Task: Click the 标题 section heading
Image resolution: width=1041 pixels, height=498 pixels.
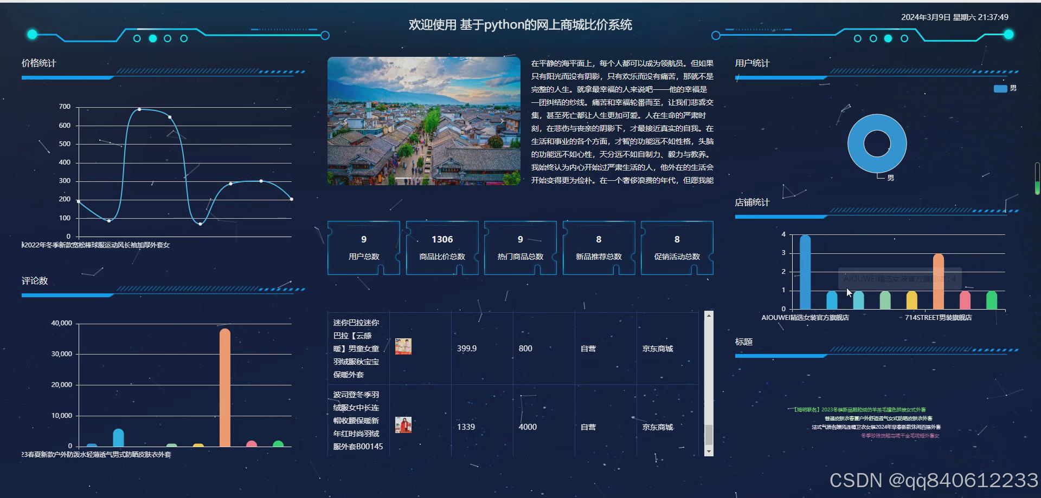Action: click(x=744, y=342)
